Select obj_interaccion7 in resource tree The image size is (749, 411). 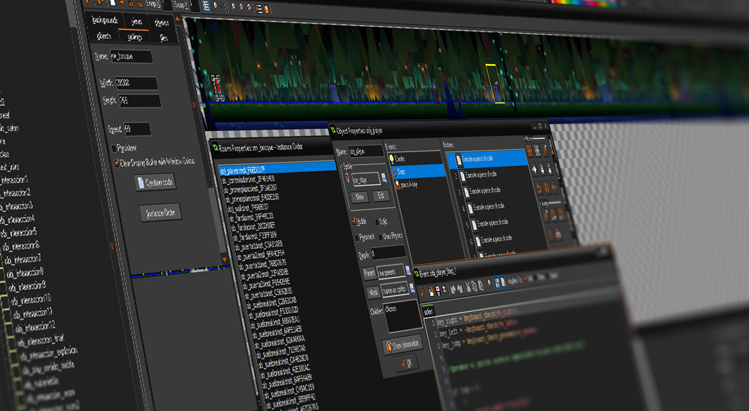tap(22, 260)
